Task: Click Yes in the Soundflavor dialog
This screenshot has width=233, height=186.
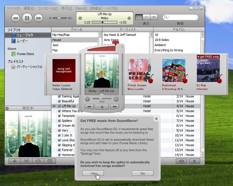Action: (x=93, y=173)
